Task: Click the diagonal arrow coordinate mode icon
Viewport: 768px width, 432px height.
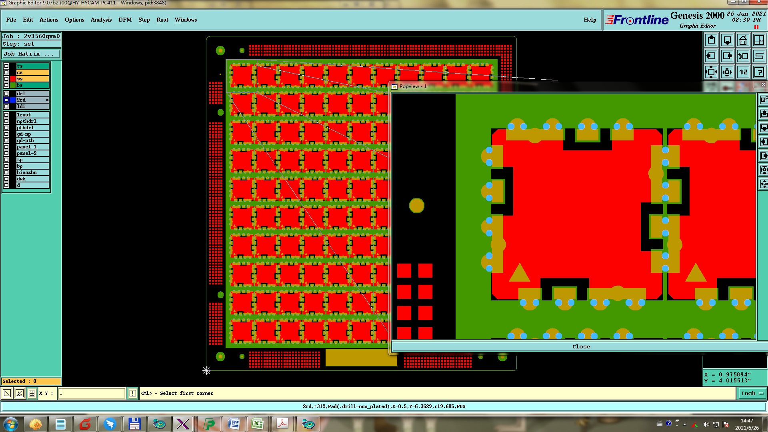Action: [x=7, y=393]
